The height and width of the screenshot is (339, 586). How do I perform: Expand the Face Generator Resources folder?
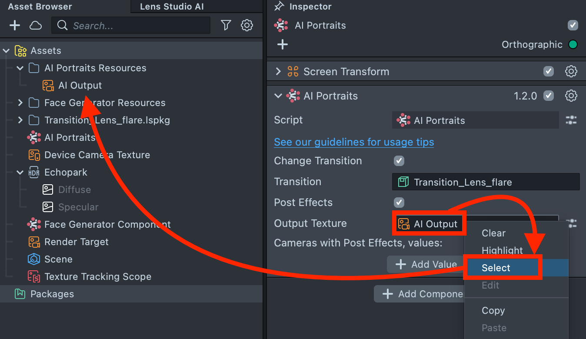click(x=20, y=103)
